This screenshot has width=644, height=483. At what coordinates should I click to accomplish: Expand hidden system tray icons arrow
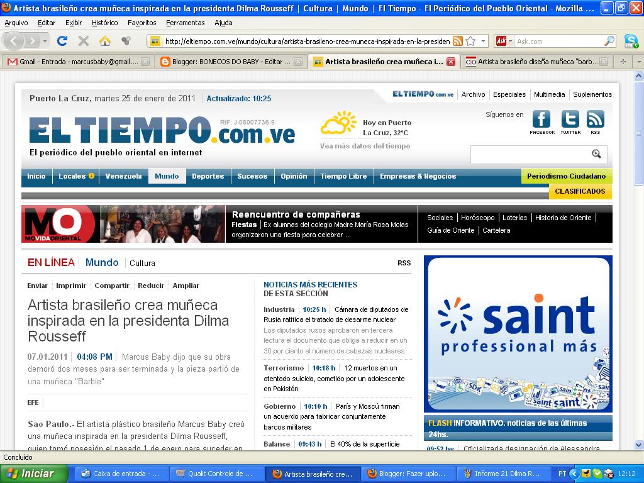[x=574, y=474]
